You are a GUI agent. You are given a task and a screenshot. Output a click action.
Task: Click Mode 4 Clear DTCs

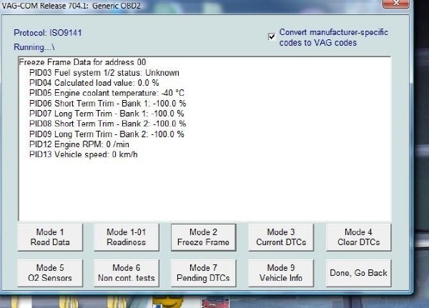[358, 237]
